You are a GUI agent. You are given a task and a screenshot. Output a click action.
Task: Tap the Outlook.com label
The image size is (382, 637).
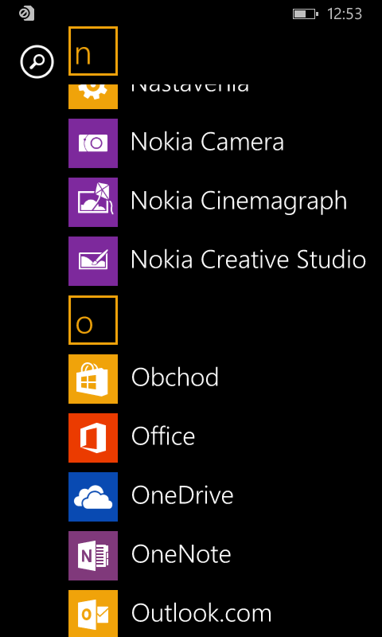tap(201, 612)
